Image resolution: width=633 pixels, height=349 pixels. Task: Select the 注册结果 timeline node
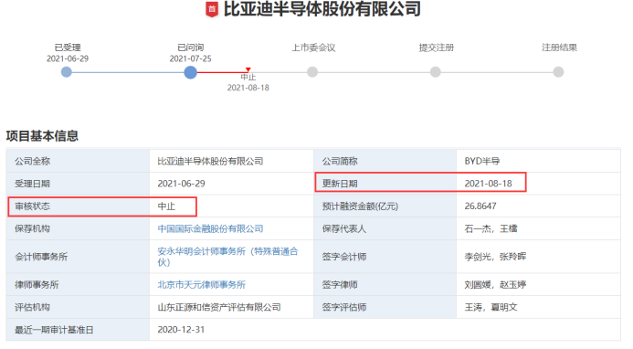(558, 72)
